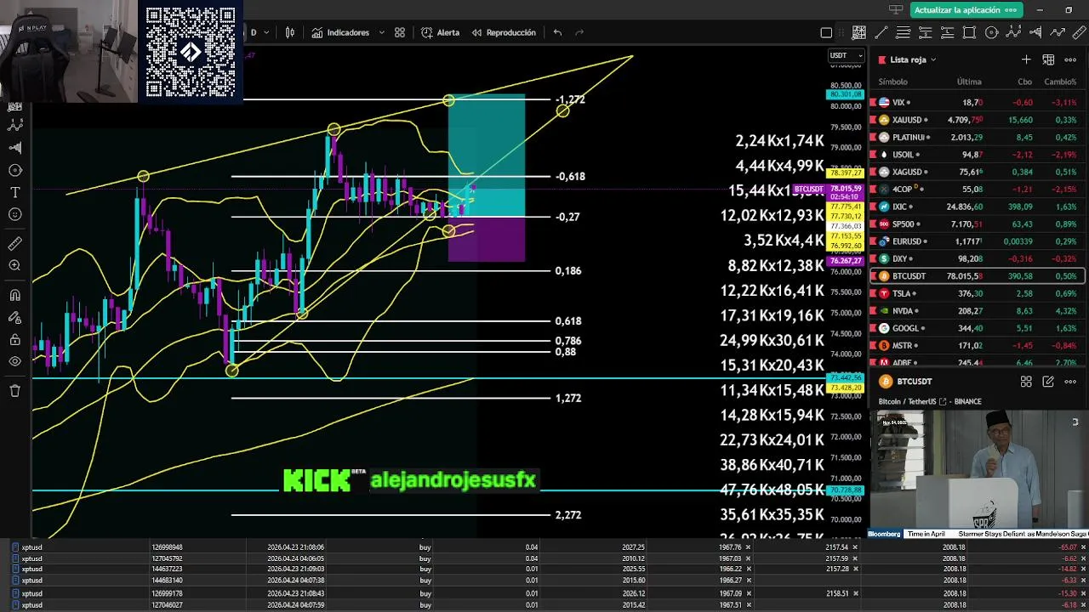Image resolution: width=1089 pixels, height=612 pixels.
Task: Select the top toolbar rectangle tool
Action: [969, 33]
